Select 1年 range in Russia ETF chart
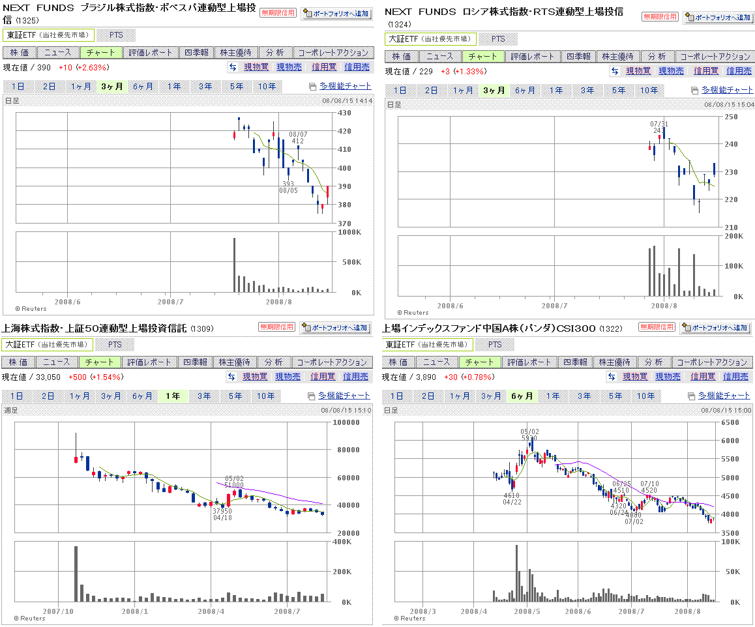The width and height of the screenshot is (755, 627). [x=556, y=91]
